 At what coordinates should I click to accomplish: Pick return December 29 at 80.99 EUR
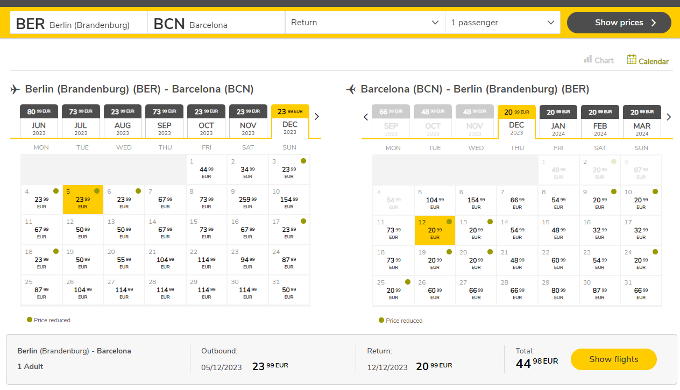tap(558, 290)
